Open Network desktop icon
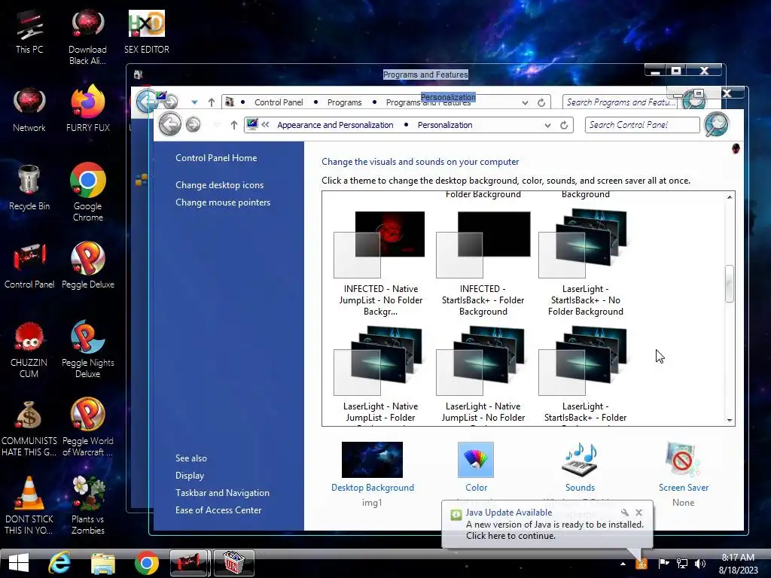Image resolution: width=771 pixels, height=578 pixels. pos(29,110)
